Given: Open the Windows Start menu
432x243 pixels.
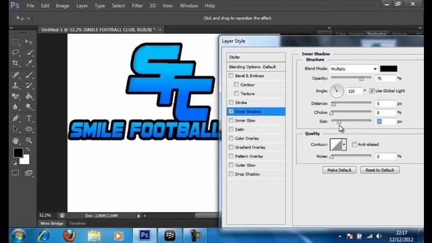Looking at the screenshot, I should (x=19, y=236).
